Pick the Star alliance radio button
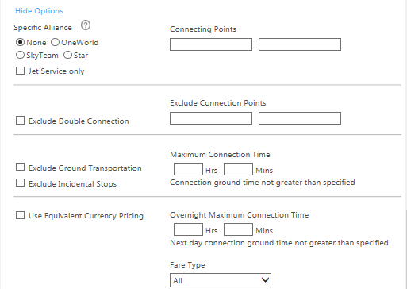The image size is (407, 289). coord(67,55)
